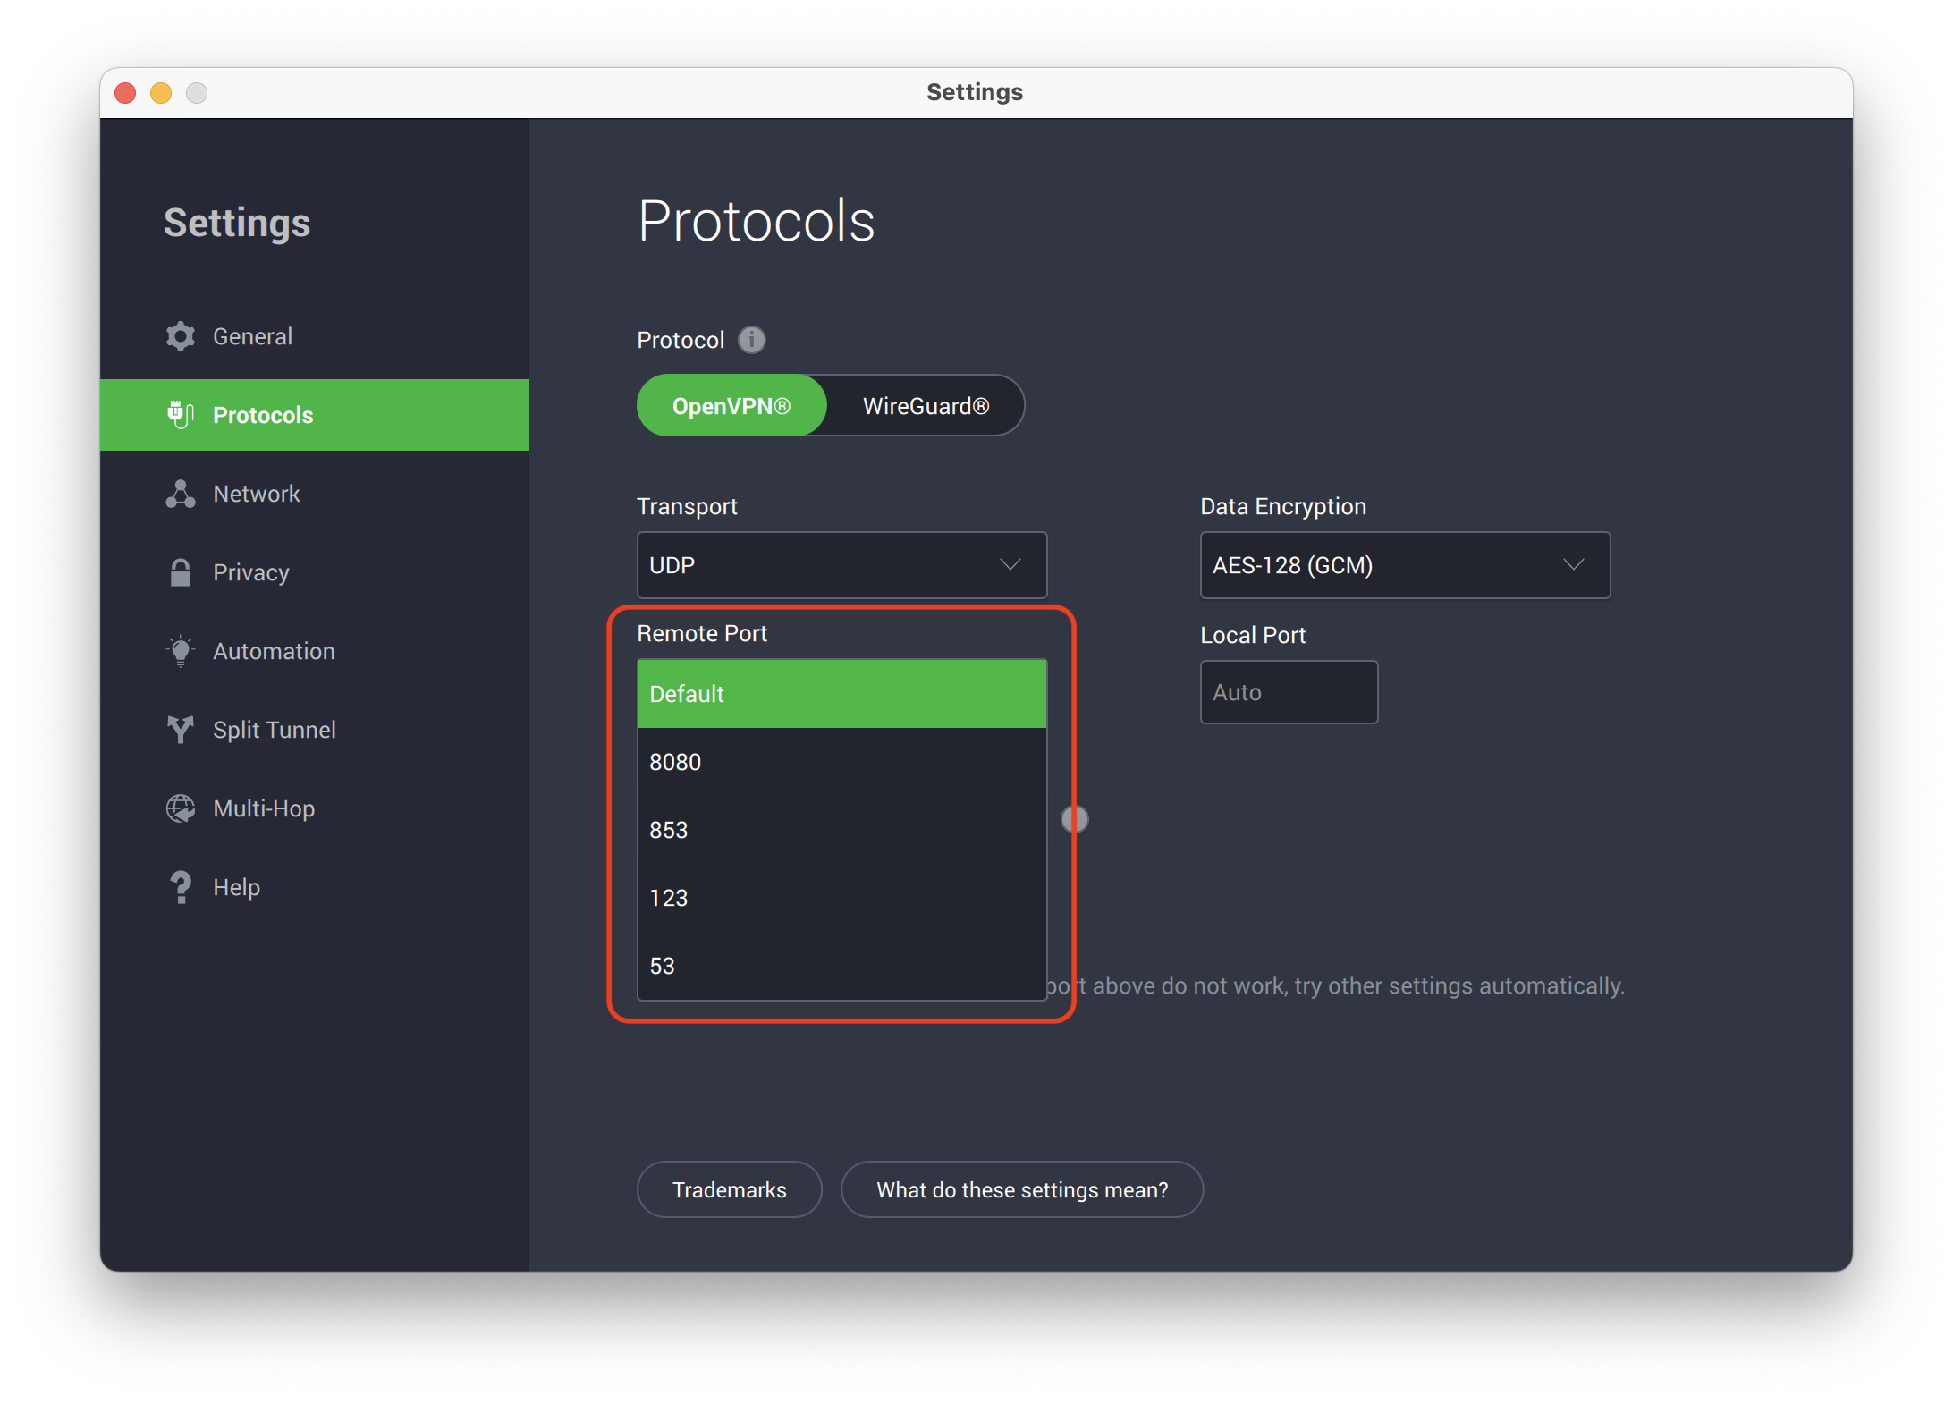The height and width of the screenshot is (1404, 1953).
Task: Show Protocol info tooltip icon
Action: pyautogui.click(x=752, y=340)
